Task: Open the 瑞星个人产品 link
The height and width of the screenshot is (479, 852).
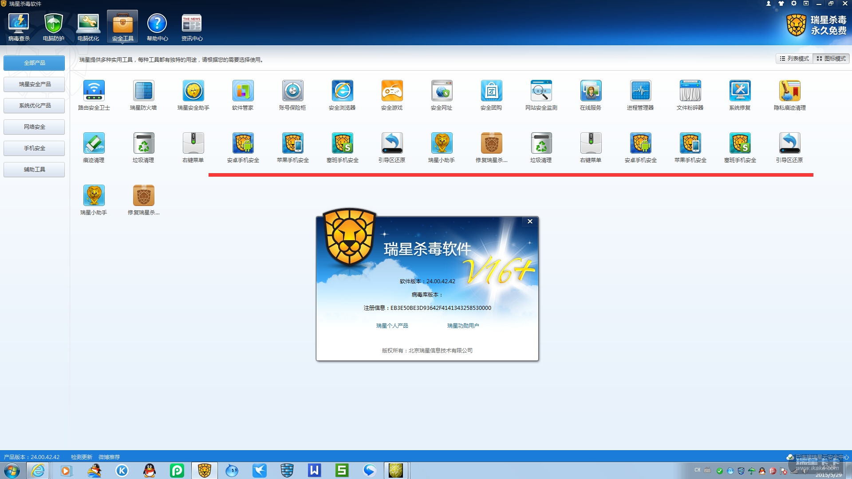Action: 392,326
